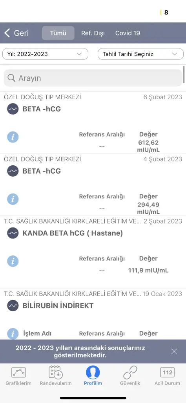Dismiss the 2022 - 2023 results notice
The height and width of the screenshot is (403, 186).
click(x=174, y=351)
